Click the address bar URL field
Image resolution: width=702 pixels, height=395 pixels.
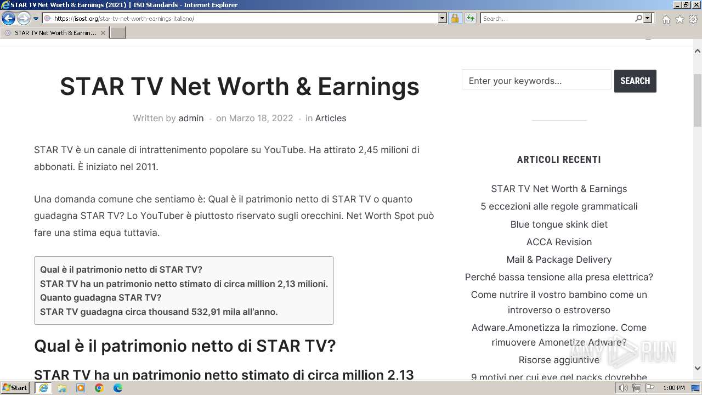click(240, 19)
